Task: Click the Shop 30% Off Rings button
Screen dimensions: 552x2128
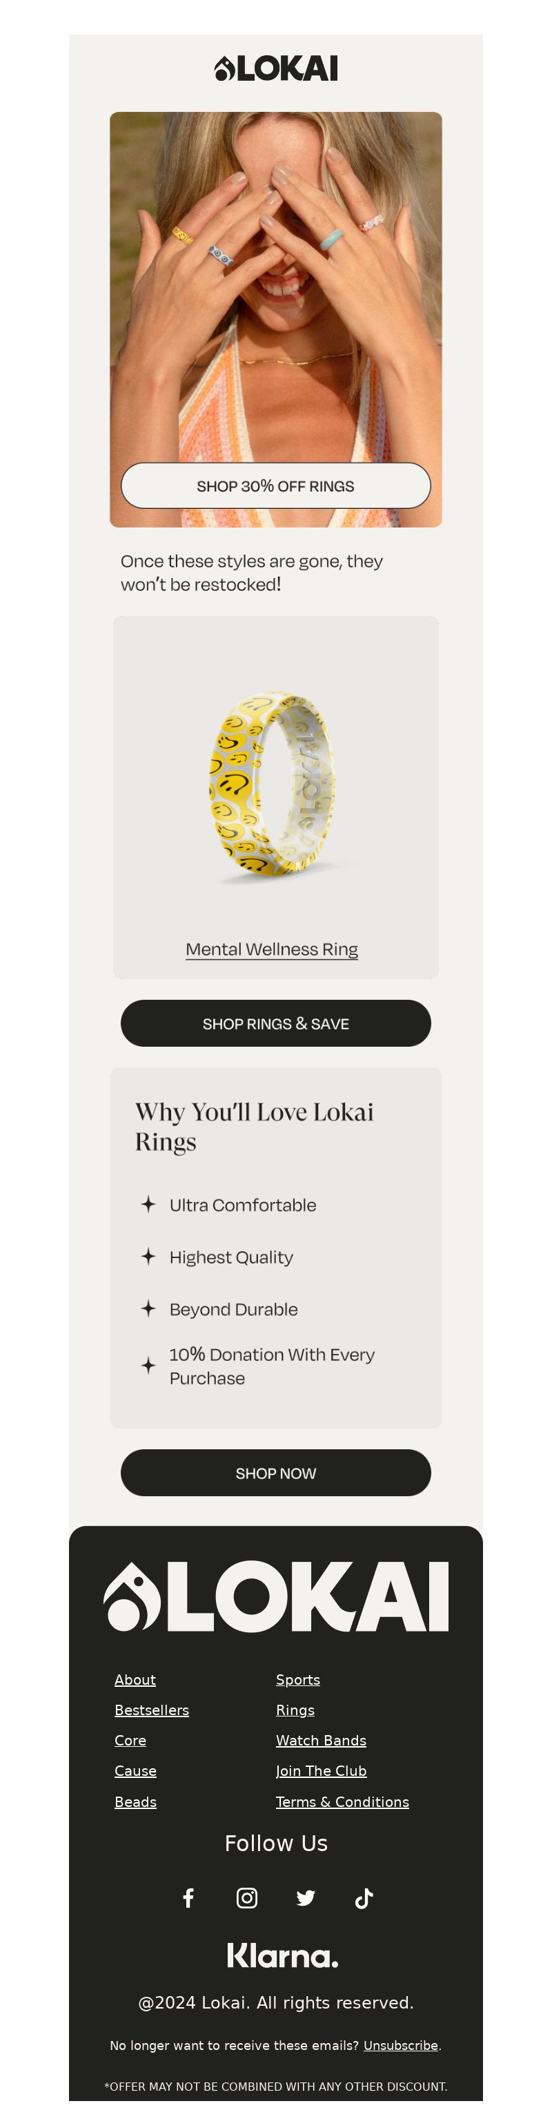Action: click(275, 486)
